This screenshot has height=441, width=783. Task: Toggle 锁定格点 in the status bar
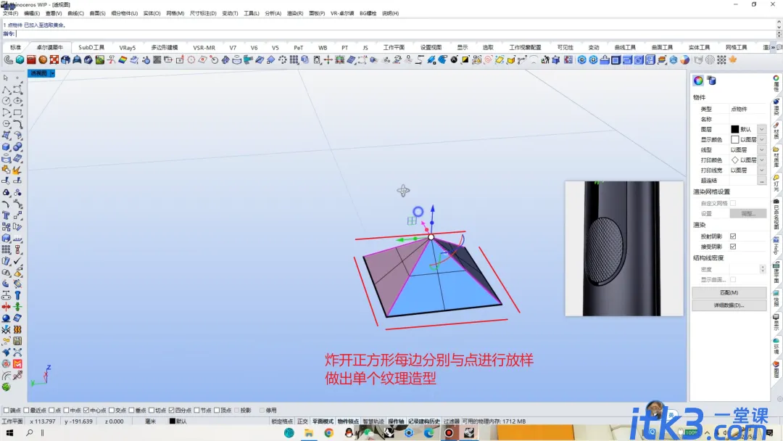pos(282,421)
